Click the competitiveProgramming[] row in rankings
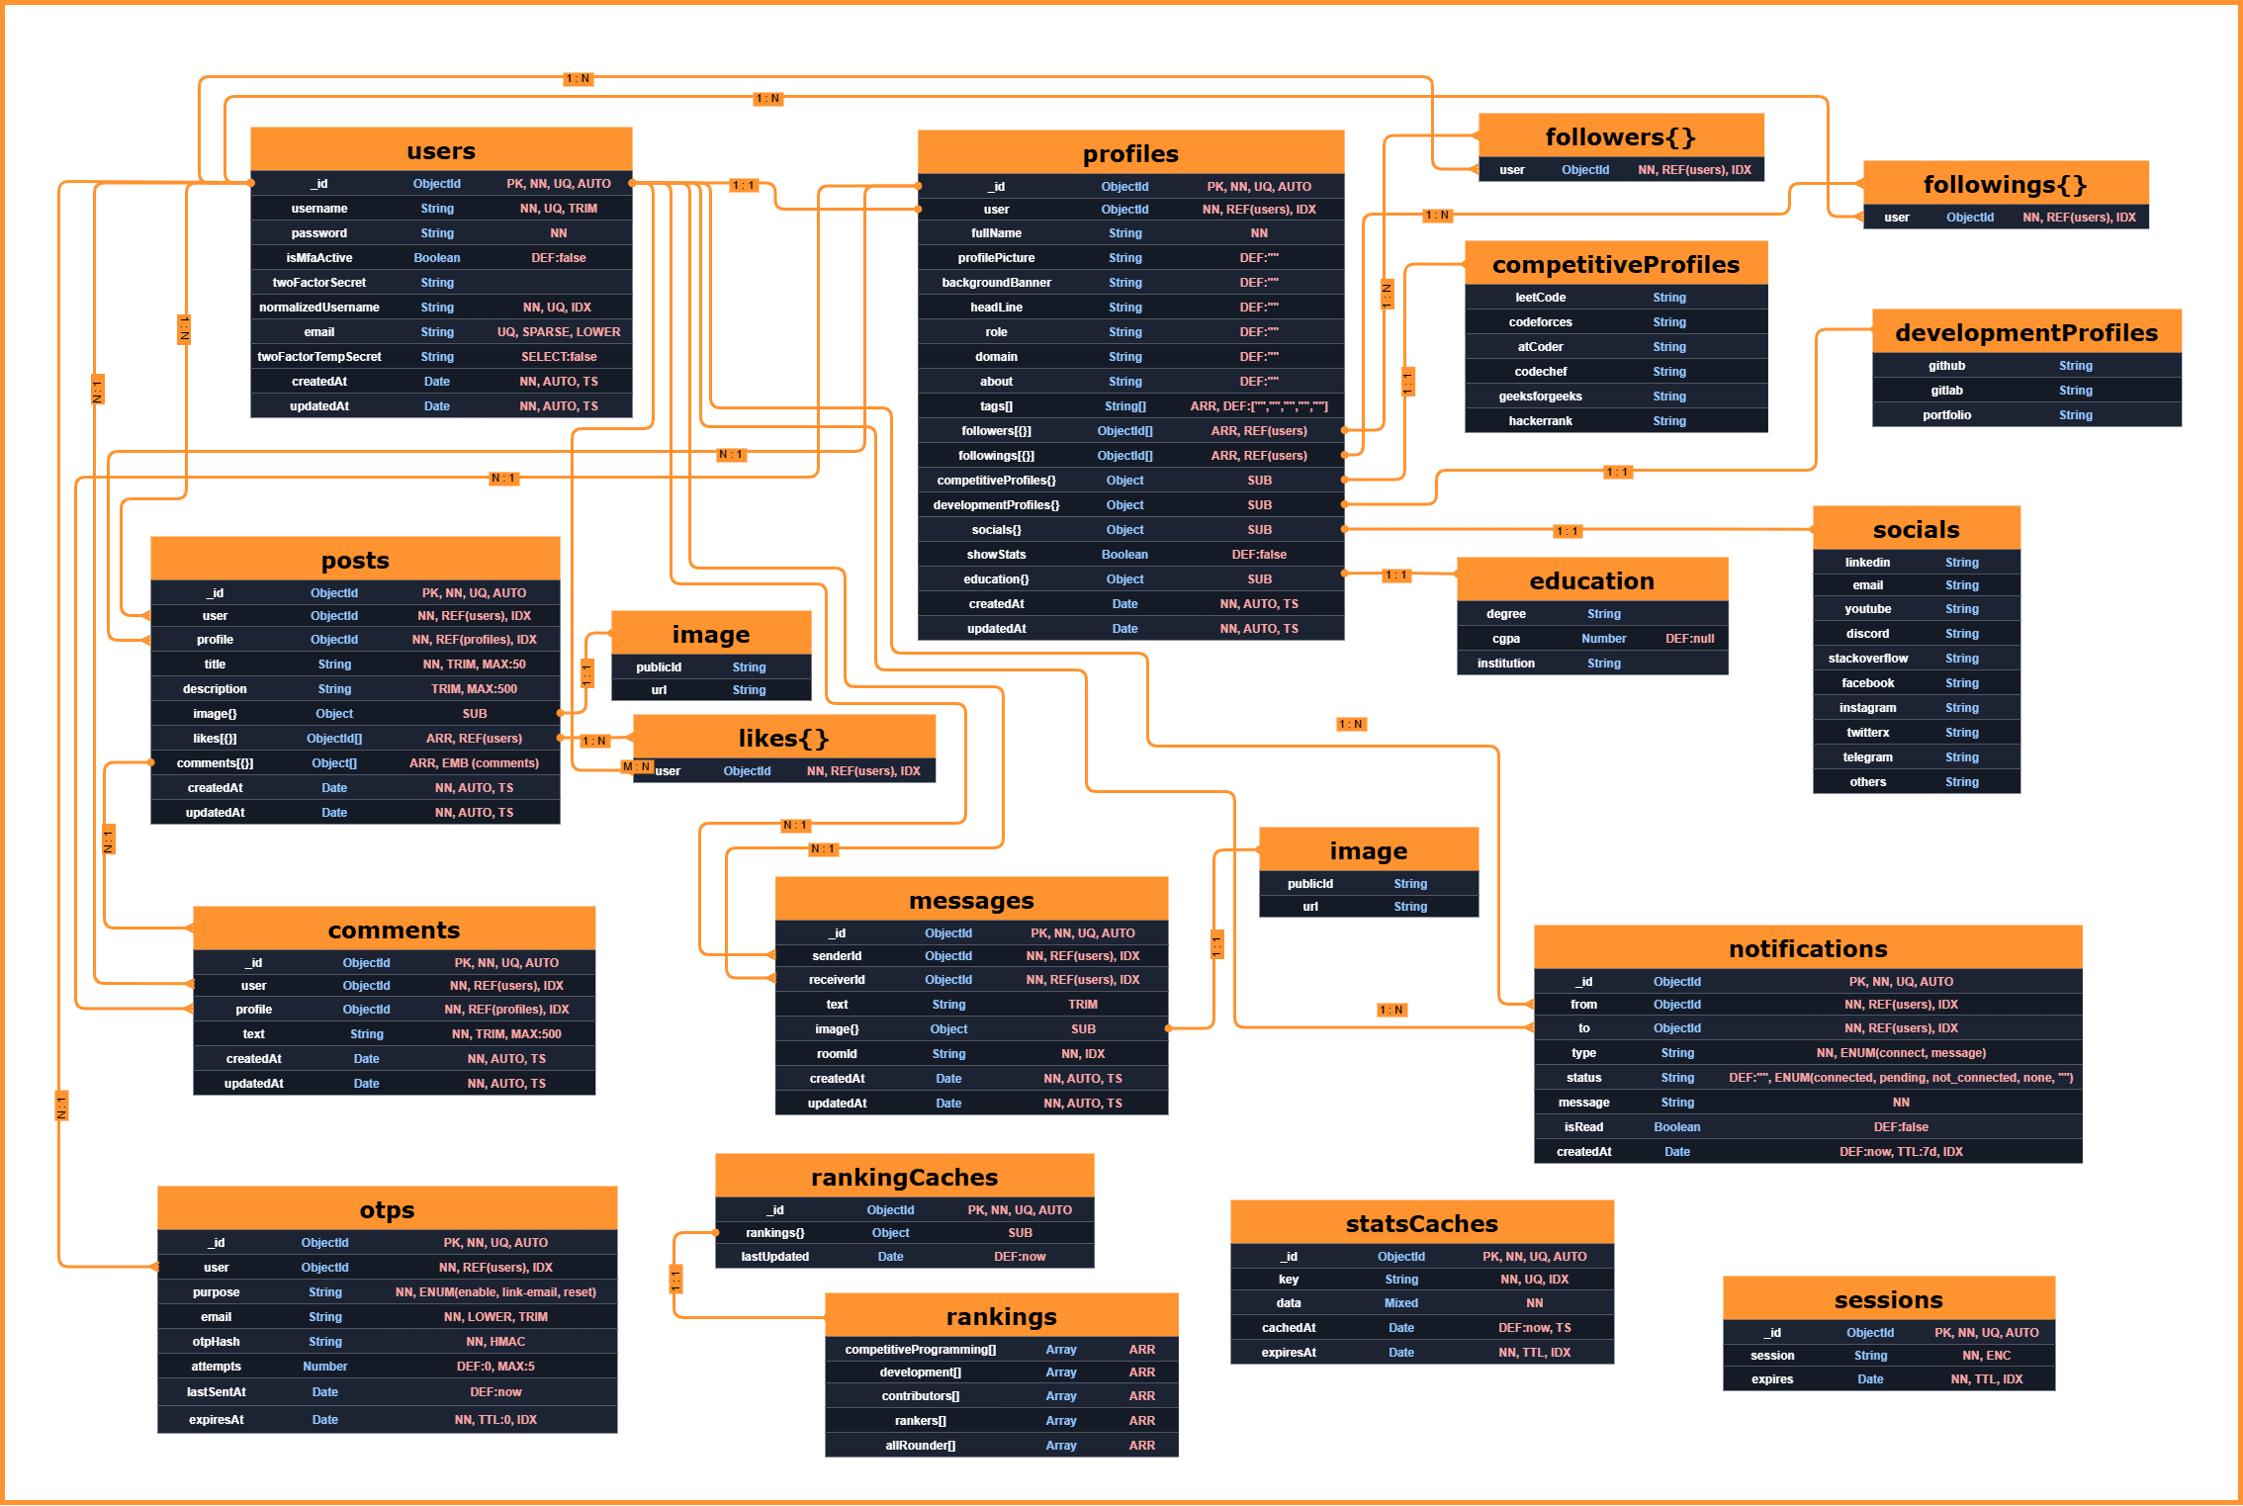Image resolution: width=2243 pixels, height=1506 pixels. point(1001,1349)
